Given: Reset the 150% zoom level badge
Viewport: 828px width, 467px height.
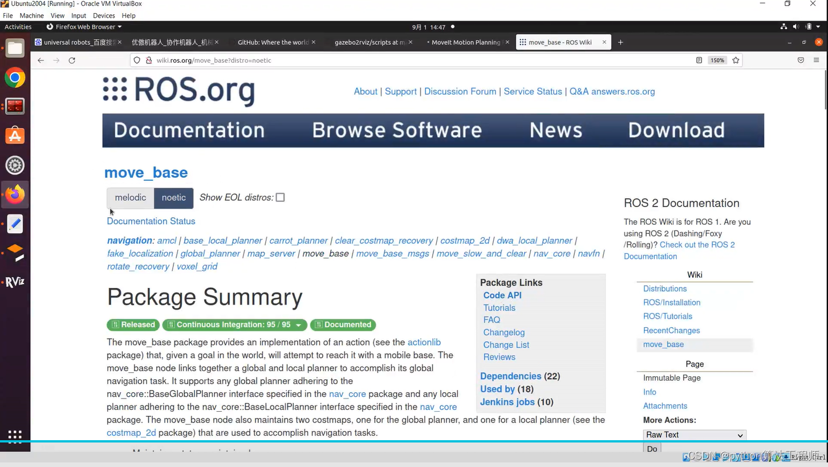Looking at the screenshot, I should 717,60.
